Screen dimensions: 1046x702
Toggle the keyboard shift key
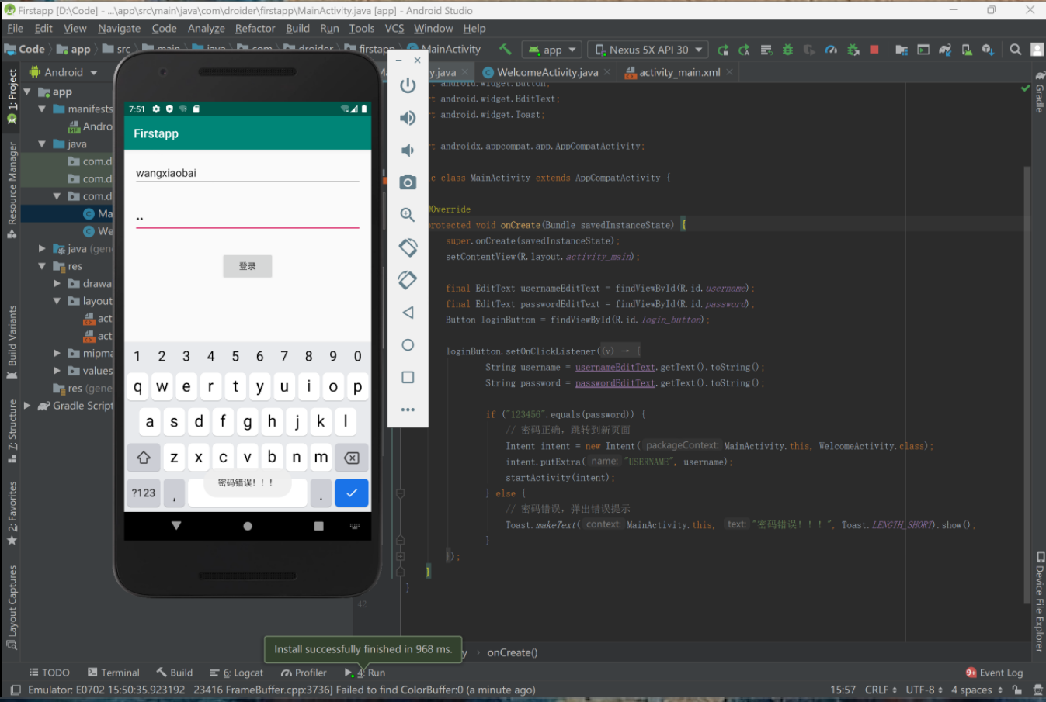click(144, 458)
